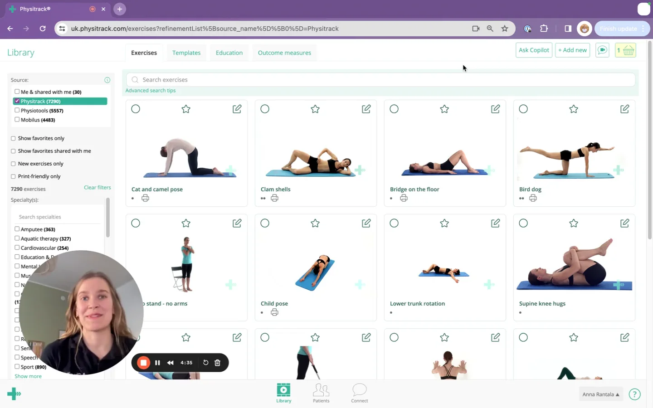653x408 pixels.
Task: Select the Exercises tab
Action: point(144,53)
